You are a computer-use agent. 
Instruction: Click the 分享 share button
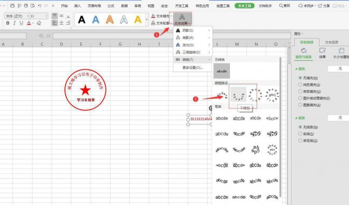324,6
